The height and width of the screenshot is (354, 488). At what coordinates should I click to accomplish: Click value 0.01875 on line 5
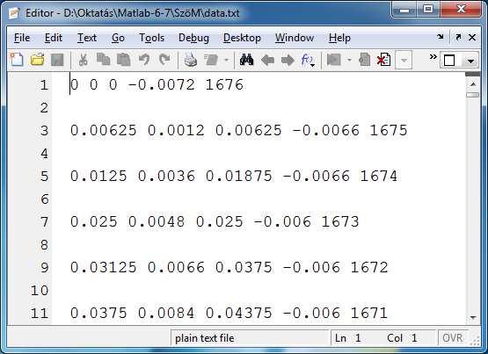[238, 176]
